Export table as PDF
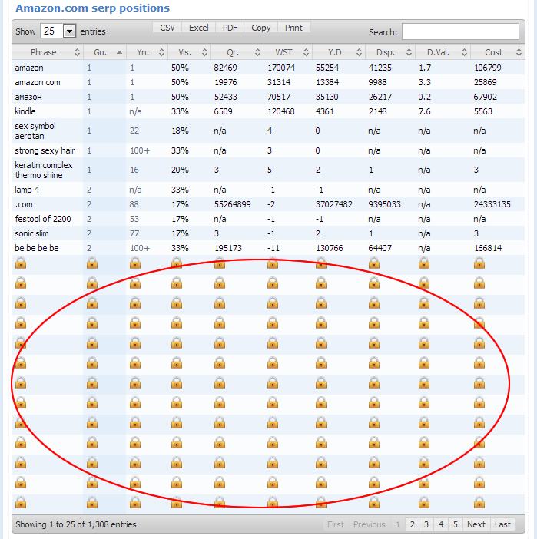 point(230,28)
